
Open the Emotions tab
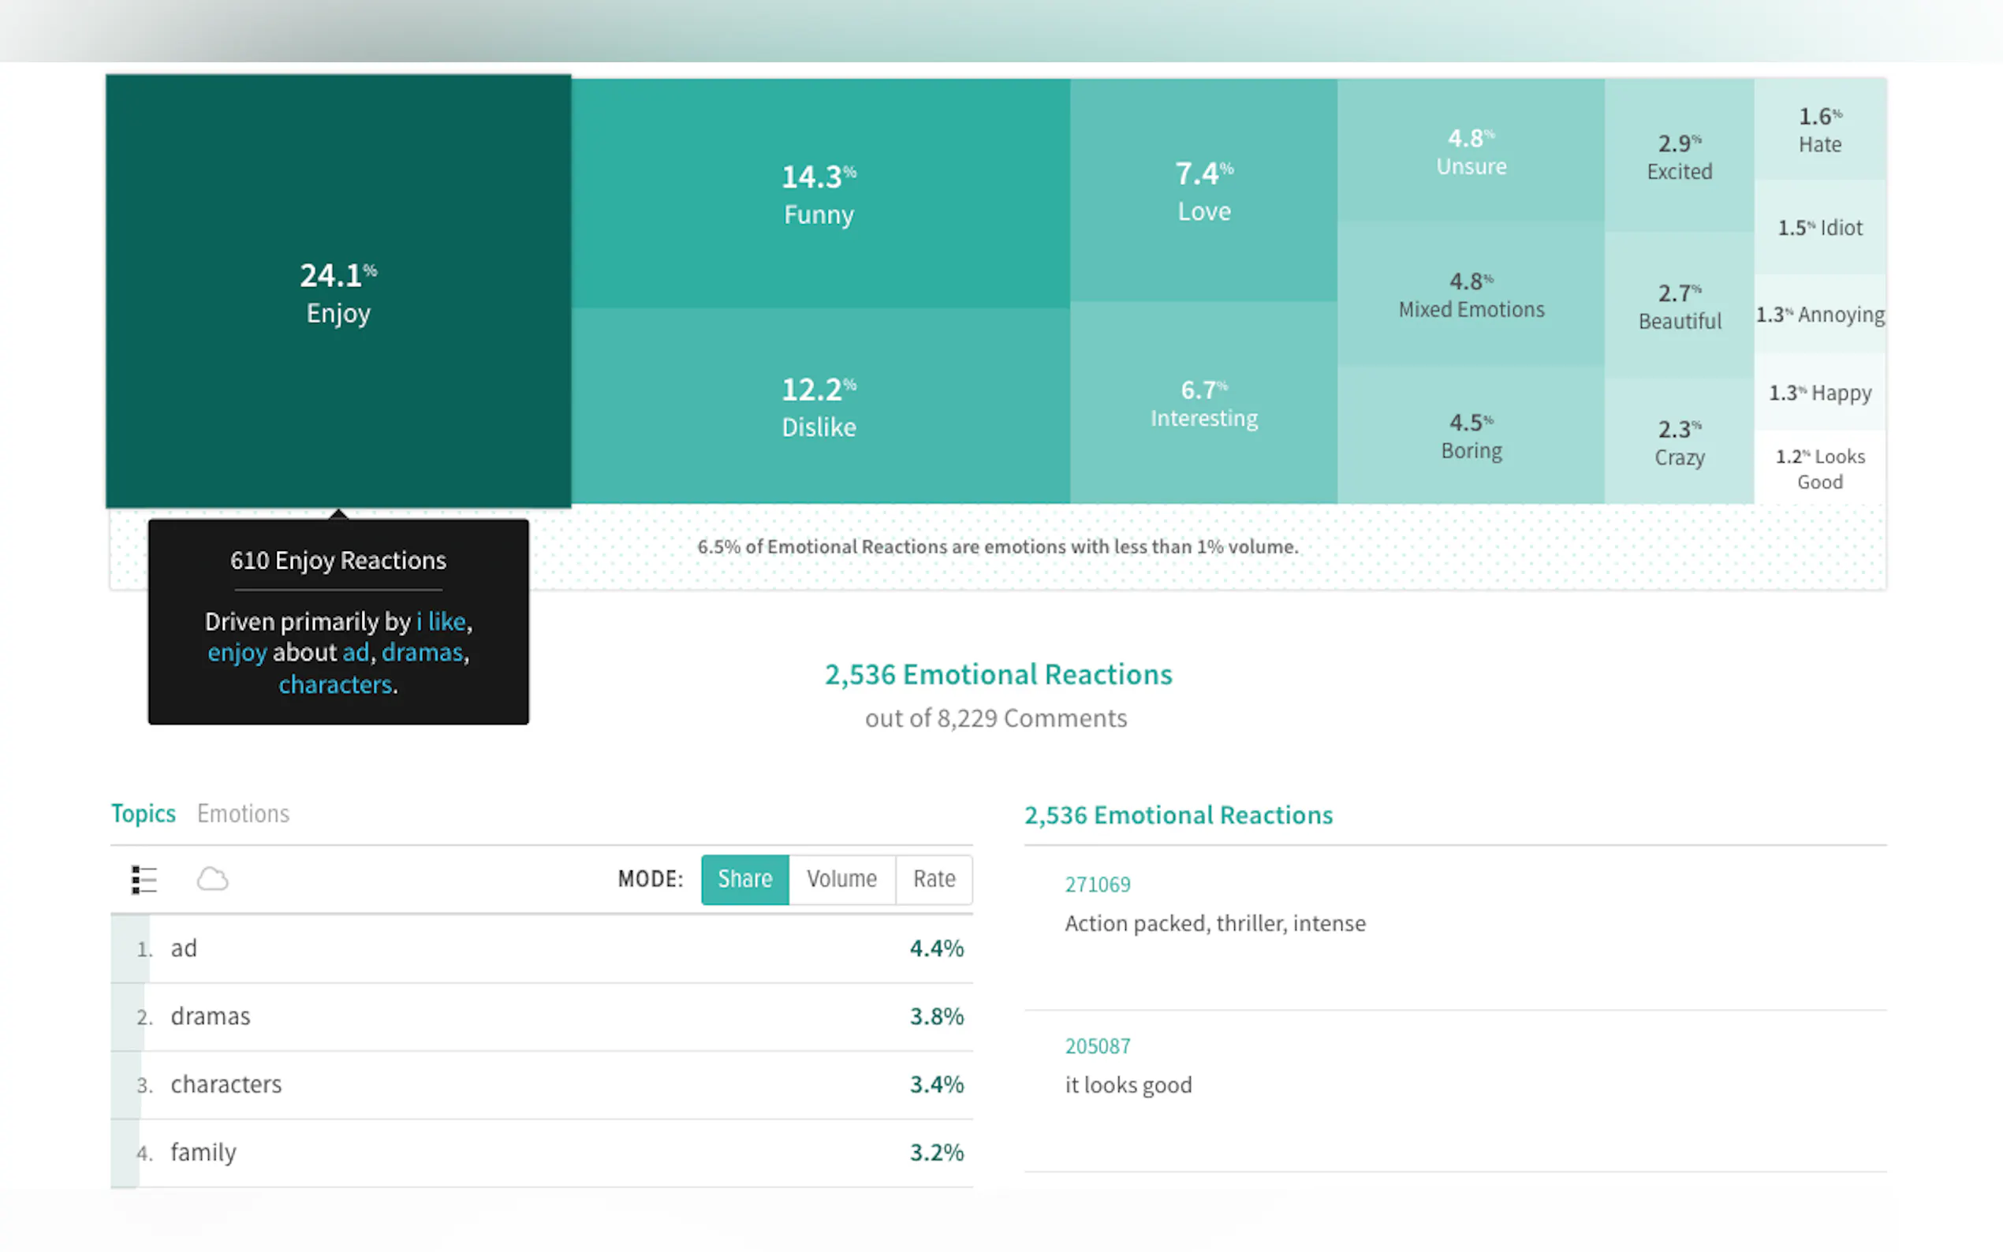(x=243, y=813)
